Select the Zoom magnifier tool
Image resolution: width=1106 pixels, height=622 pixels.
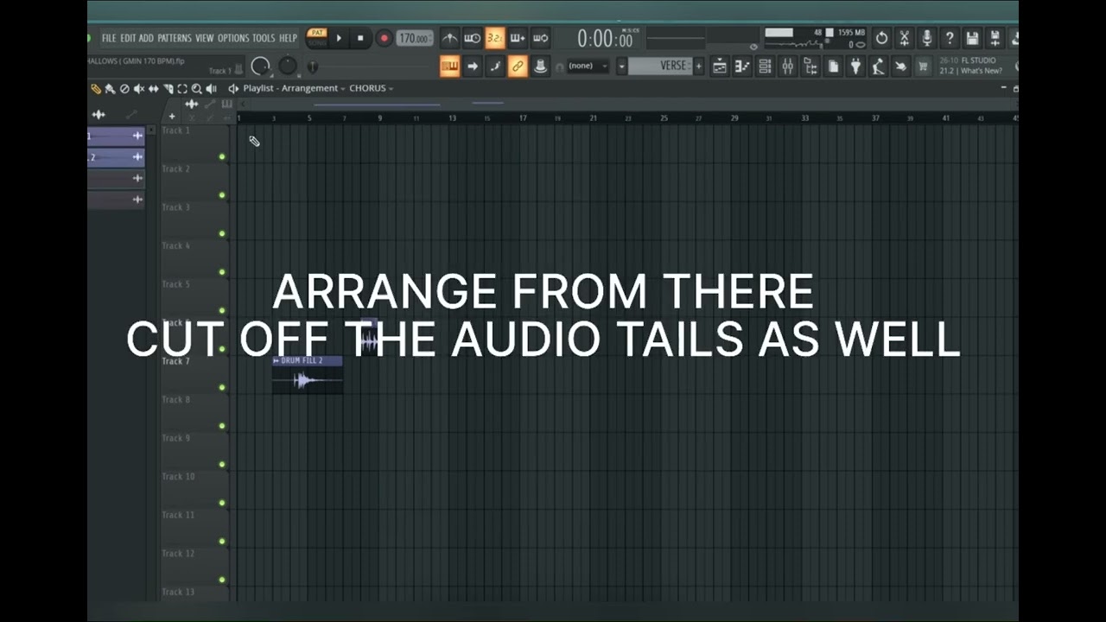[196, 89]
